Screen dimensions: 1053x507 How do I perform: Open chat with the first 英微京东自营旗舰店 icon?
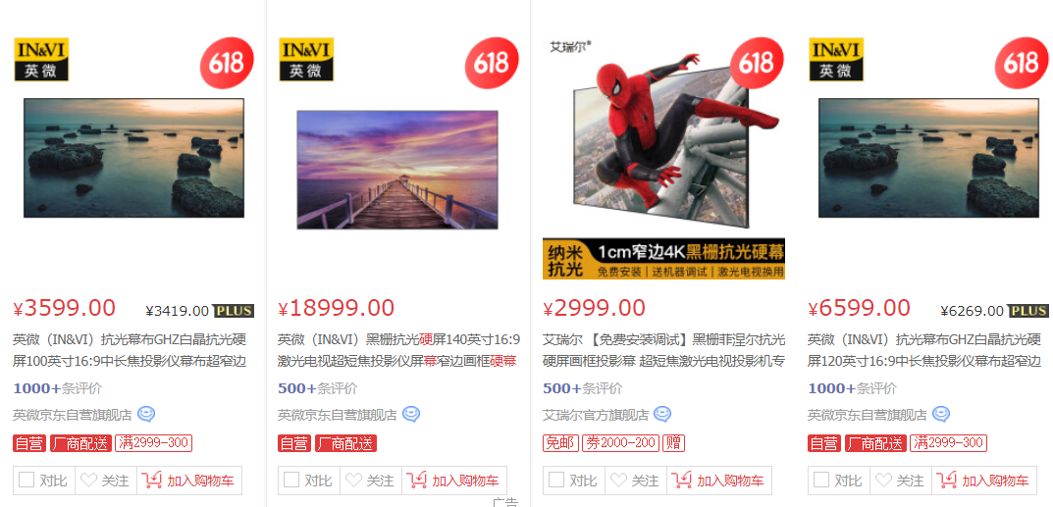(146, 415)
